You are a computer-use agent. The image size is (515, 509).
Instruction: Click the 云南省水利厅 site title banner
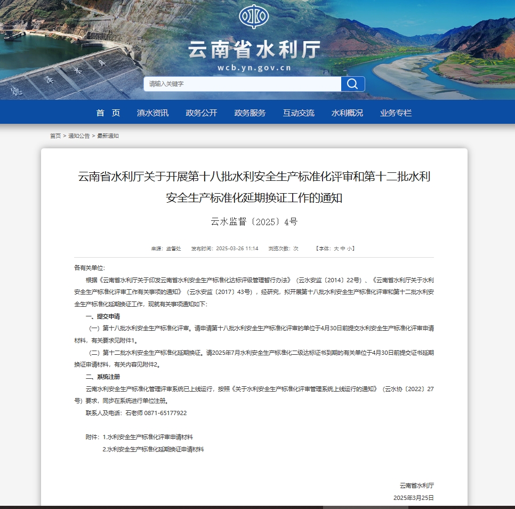(254, 50)
